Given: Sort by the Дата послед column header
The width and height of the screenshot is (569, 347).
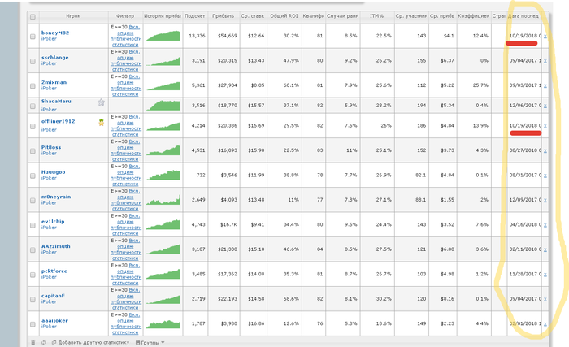Looking at the screenshot, I should click(524, 16).
